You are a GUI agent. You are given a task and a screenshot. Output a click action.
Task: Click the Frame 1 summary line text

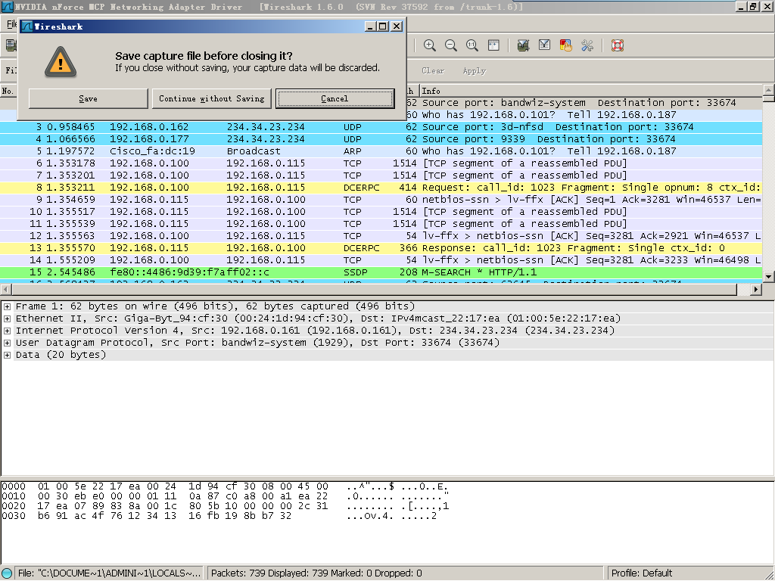pyautogui.click(x=215, y=306)
